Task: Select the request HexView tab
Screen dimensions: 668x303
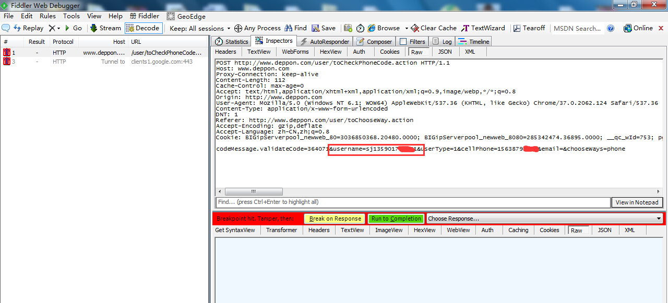Action: tap(330, 52)
